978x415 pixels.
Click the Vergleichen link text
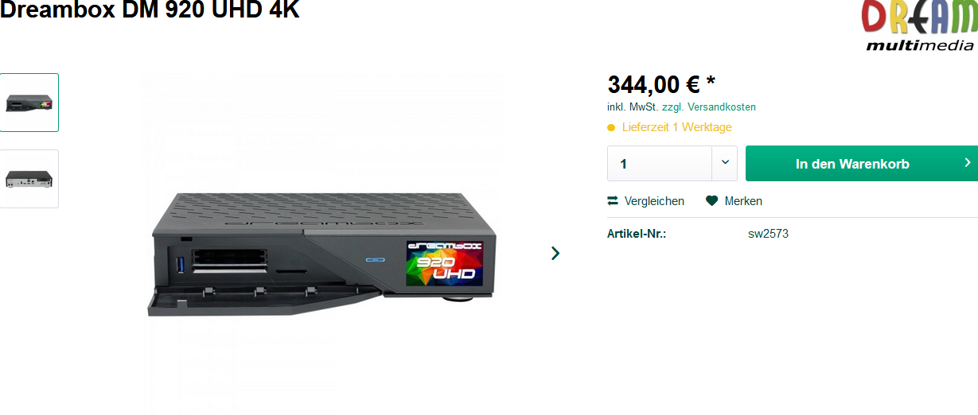[654, 201]
